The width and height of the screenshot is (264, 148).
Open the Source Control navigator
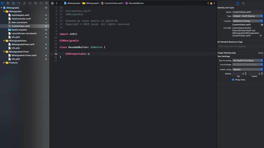pyautogui.click(x=8, y=3)
